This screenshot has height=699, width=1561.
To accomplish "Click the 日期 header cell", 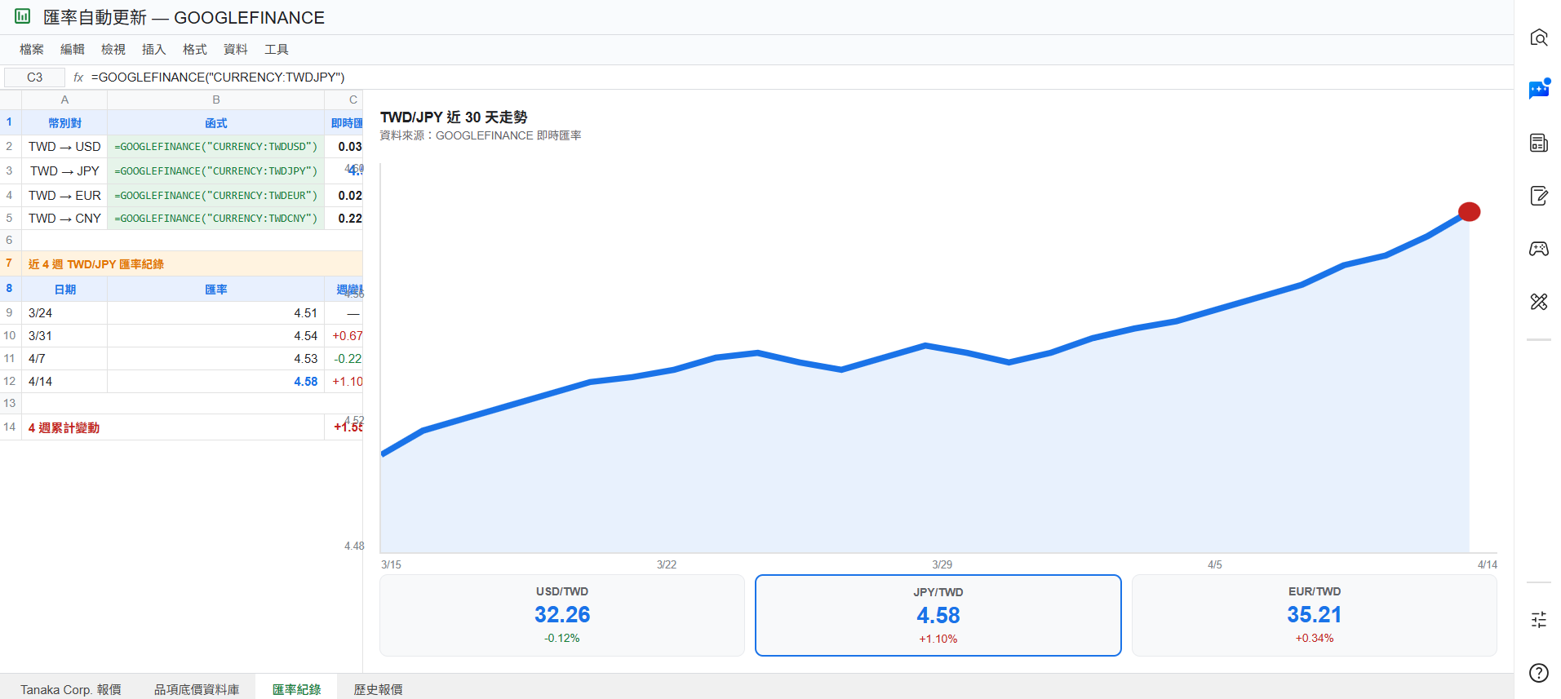I will click(x=64, y=290).
